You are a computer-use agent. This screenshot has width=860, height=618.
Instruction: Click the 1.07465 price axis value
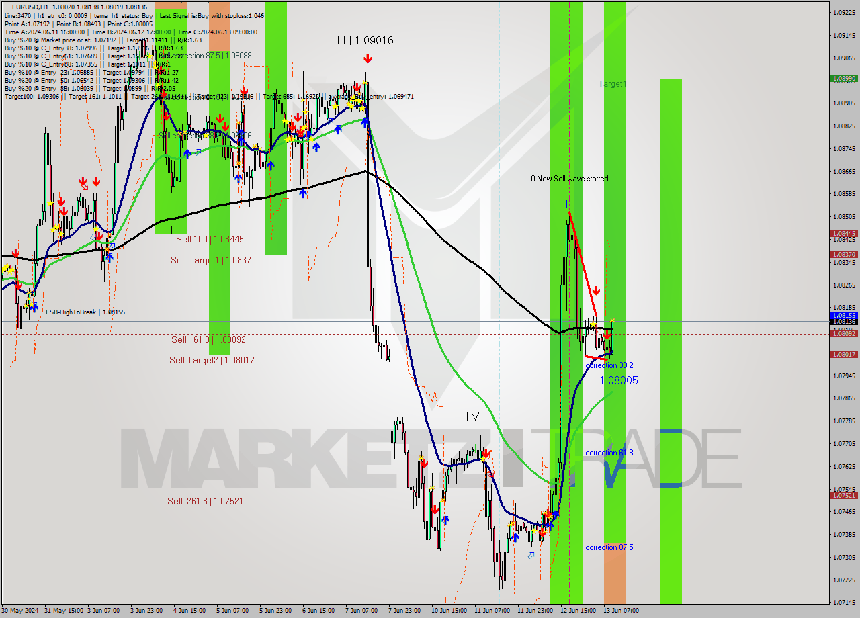844,512
